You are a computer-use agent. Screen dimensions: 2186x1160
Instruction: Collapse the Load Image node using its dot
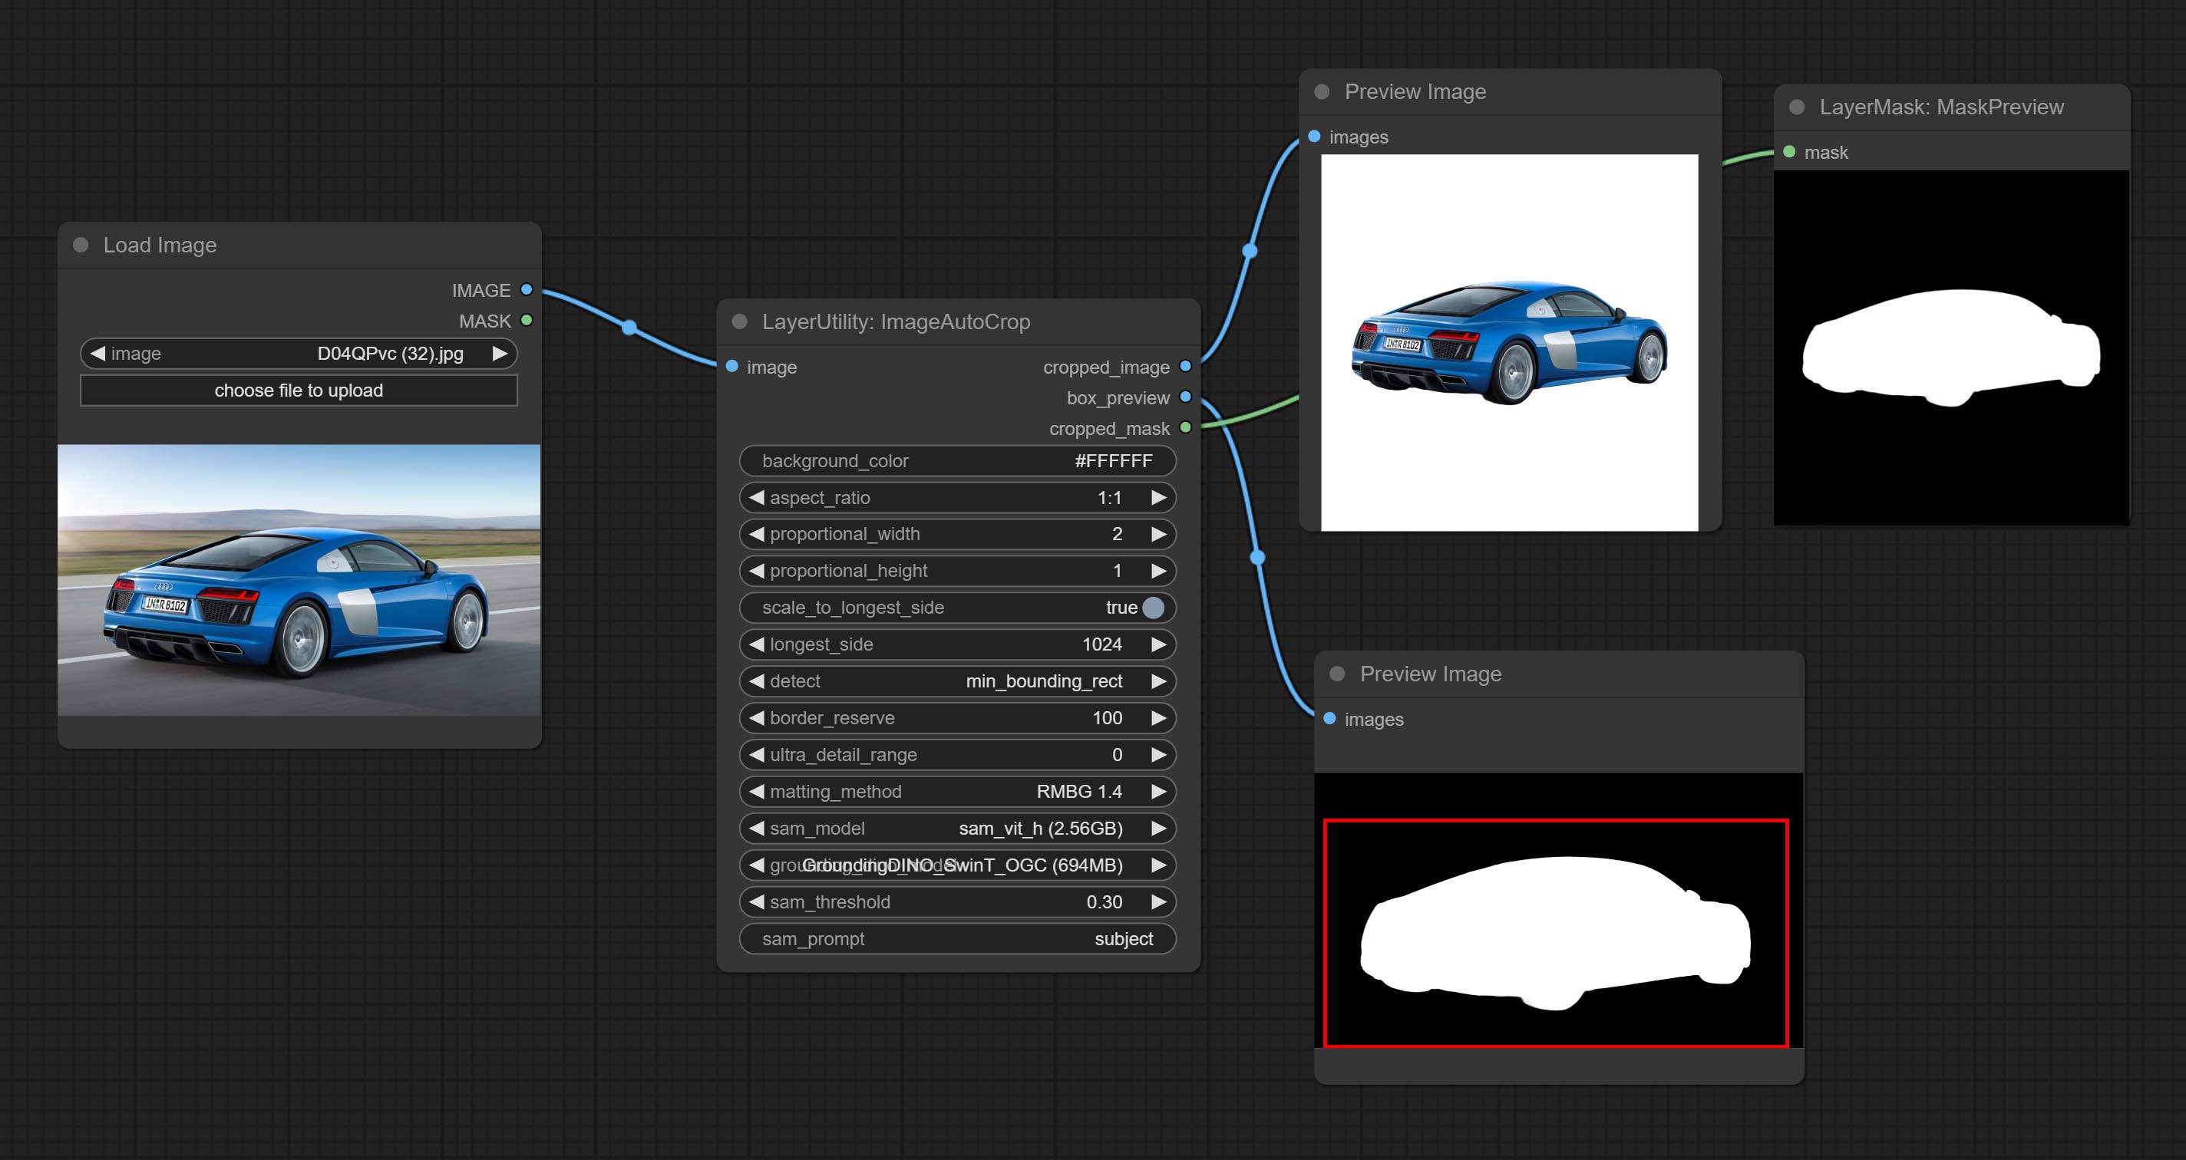81,245
